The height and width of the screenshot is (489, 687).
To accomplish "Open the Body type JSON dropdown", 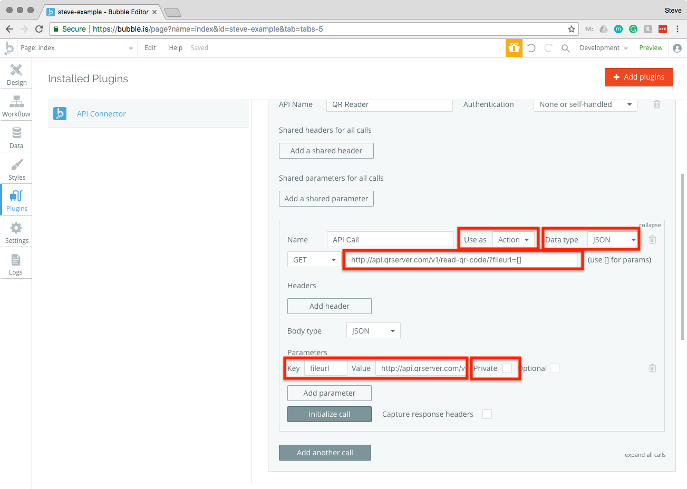I will coord(373,331).
